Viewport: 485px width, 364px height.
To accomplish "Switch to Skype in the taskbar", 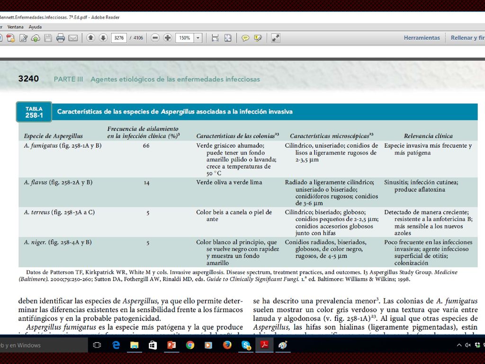I will coord(246,345).
